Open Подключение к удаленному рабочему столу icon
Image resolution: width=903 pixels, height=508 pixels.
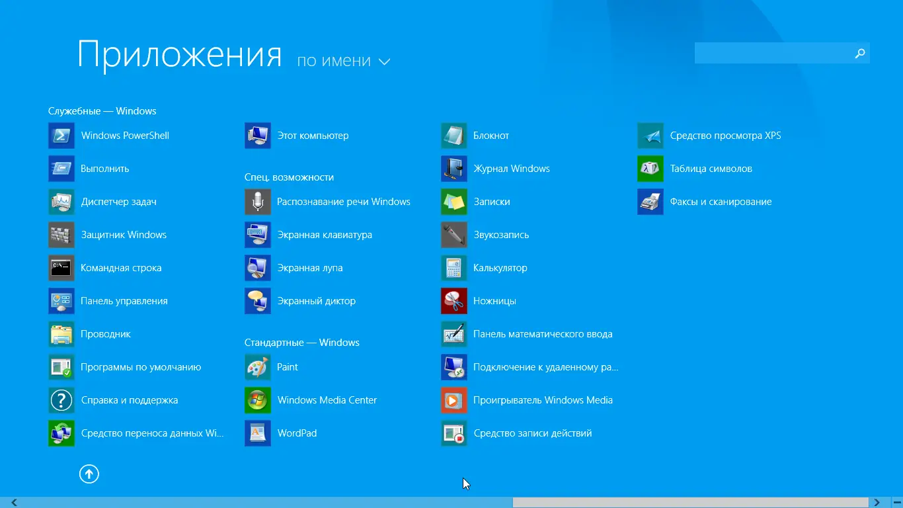click(x=454, y=367)
